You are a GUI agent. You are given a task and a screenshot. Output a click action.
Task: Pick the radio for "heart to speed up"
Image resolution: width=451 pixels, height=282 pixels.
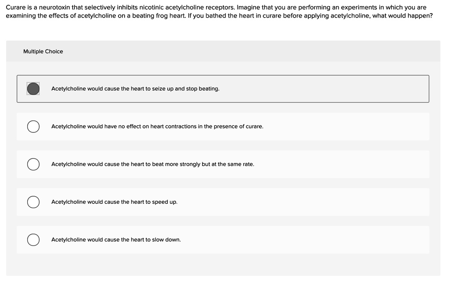coord(33,202)
